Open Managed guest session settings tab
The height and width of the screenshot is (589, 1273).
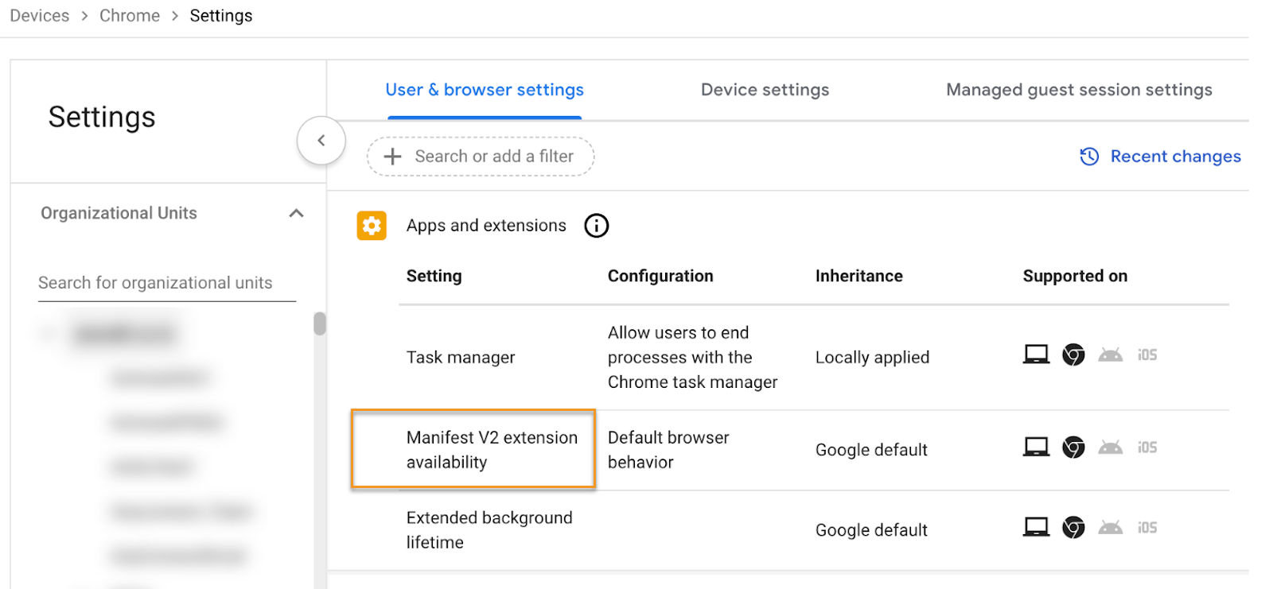pyautogui.click(x=1078, y=90)
